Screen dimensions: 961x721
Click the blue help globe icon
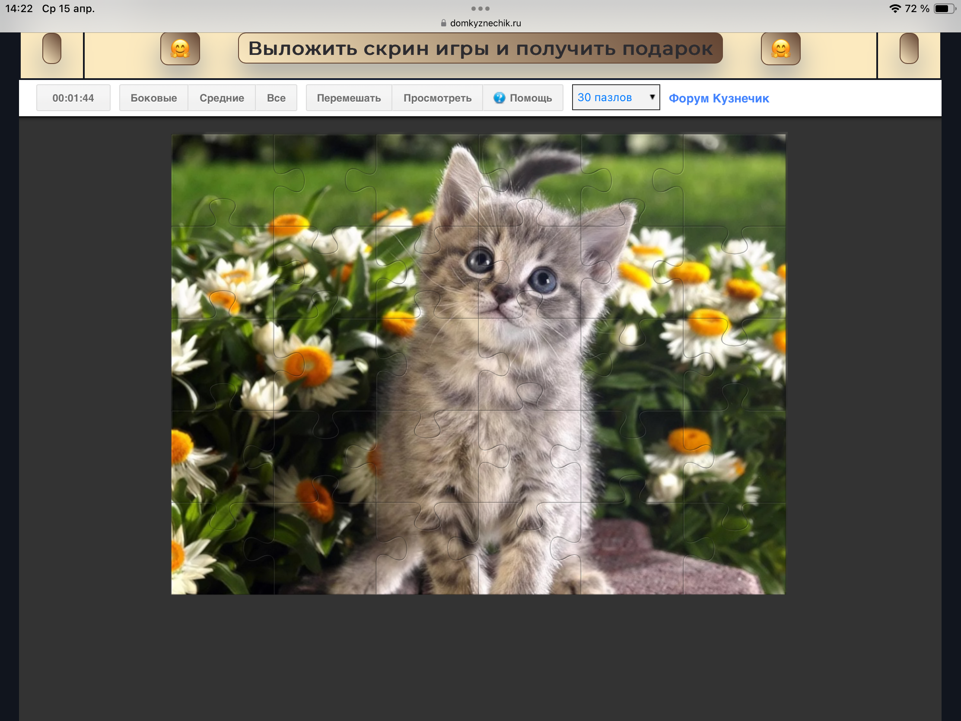pos(499,98)
